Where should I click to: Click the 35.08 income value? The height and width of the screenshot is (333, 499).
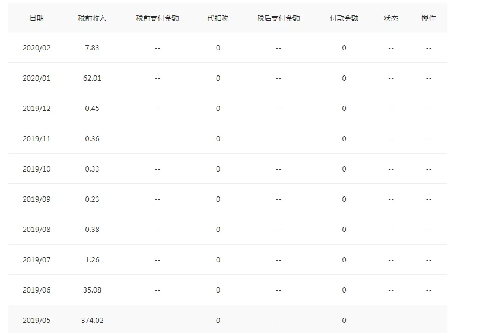92,290
